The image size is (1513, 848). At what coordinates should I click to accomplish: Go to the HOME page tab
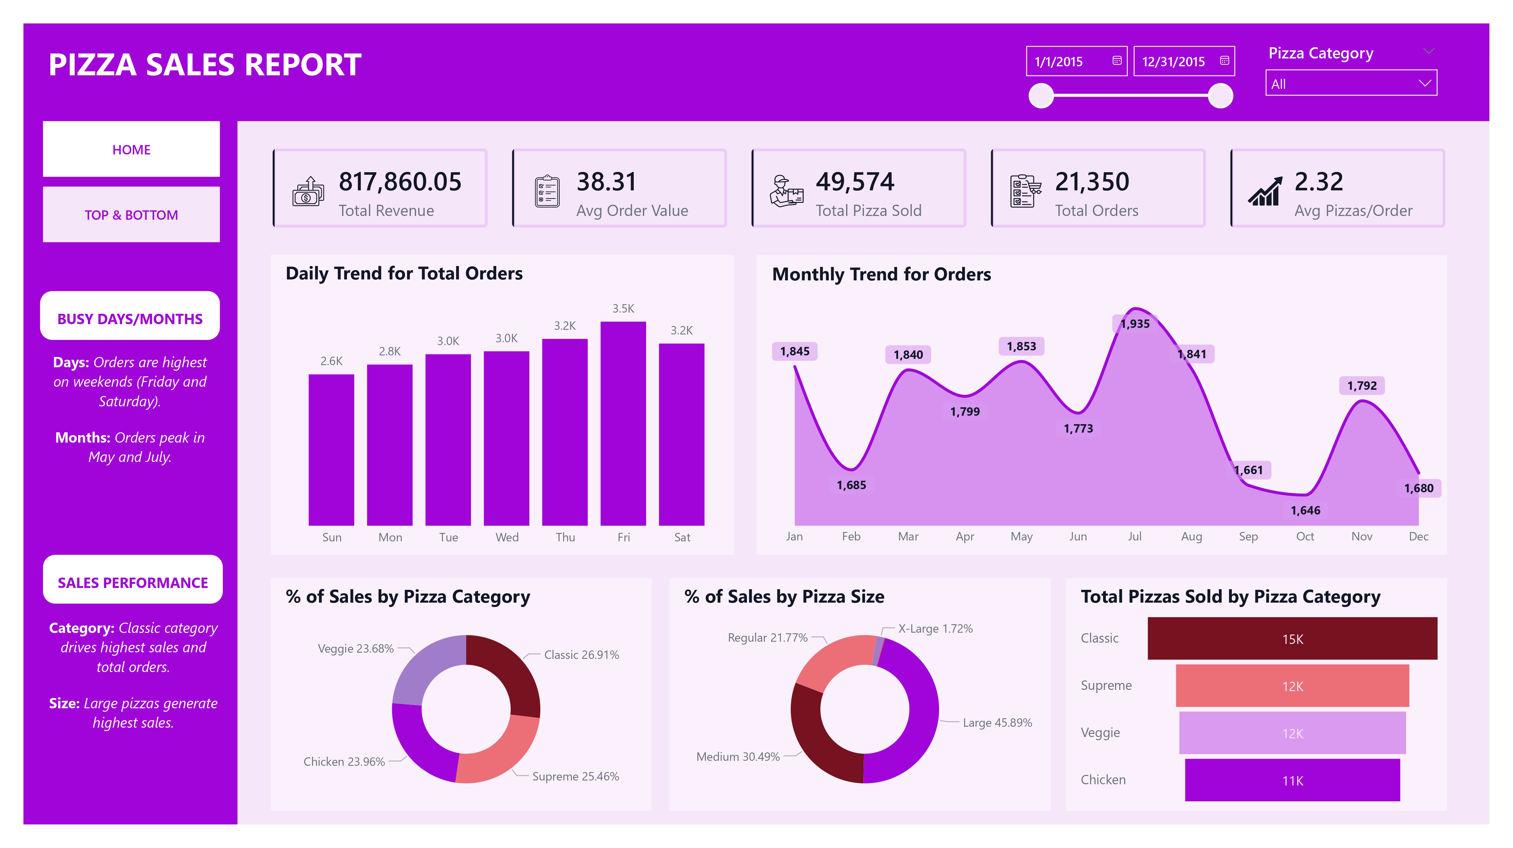click(x=131, y=149)
